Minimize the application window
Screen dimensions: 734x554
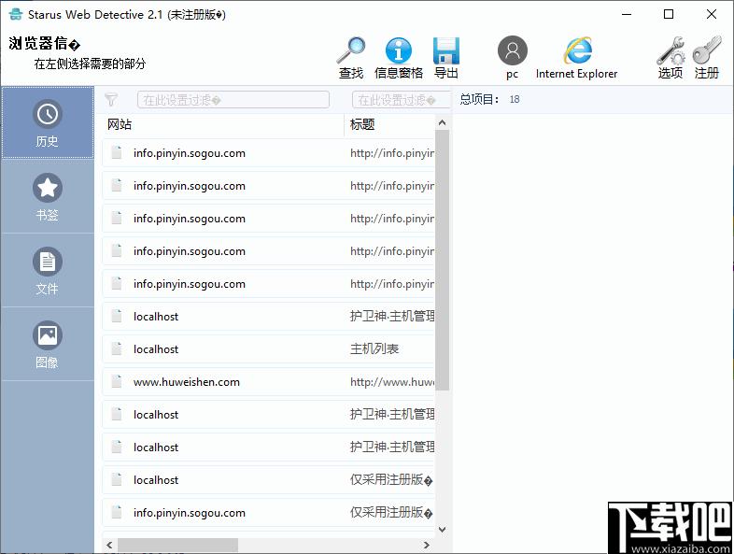[x=627, y=15]
